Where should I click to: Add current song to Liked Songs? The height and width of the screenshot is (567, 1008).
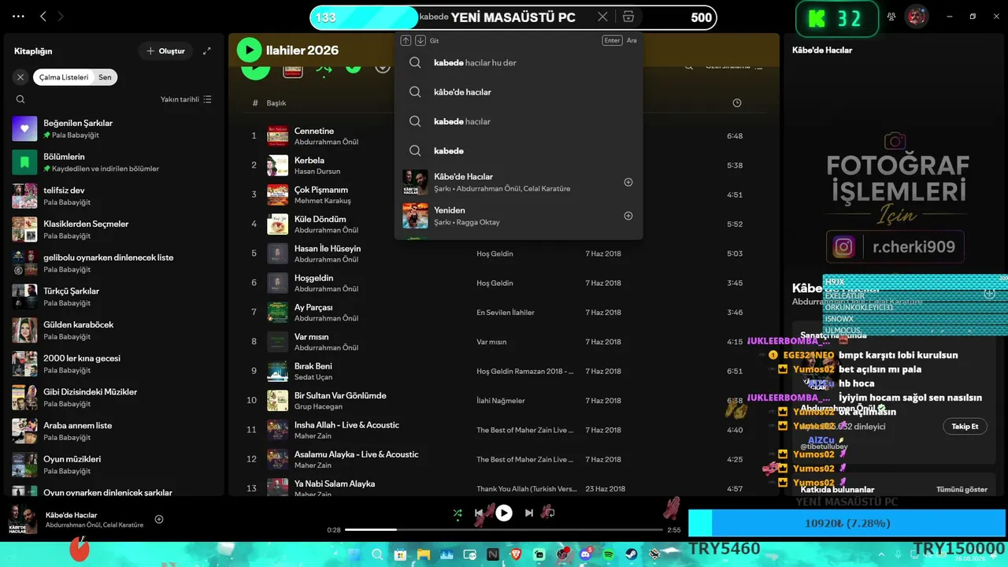[159, 519]
